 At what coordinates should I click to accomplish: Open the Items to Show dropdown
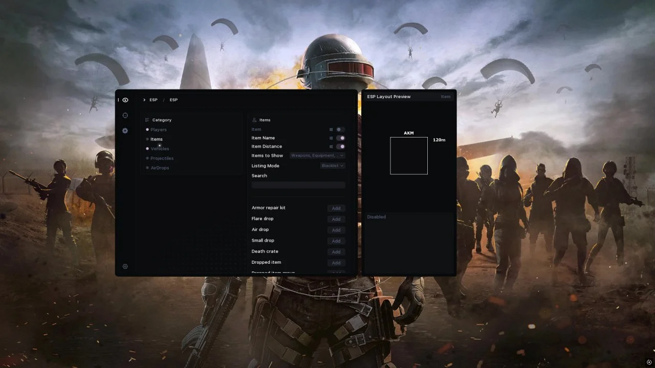[317, 155]
